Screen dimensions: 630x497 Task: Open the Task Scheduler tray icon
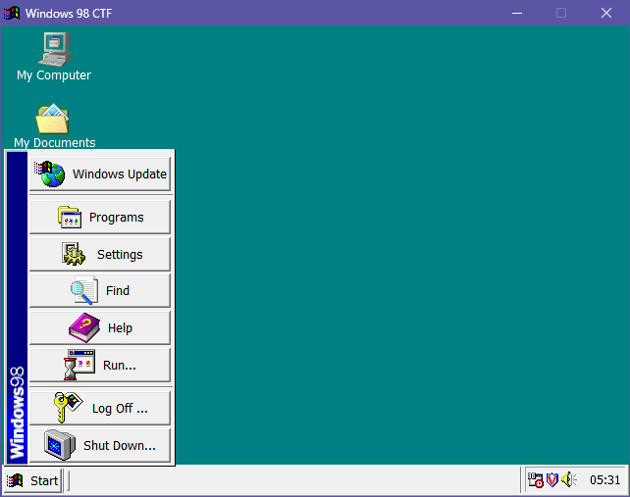tap(535, 479)
